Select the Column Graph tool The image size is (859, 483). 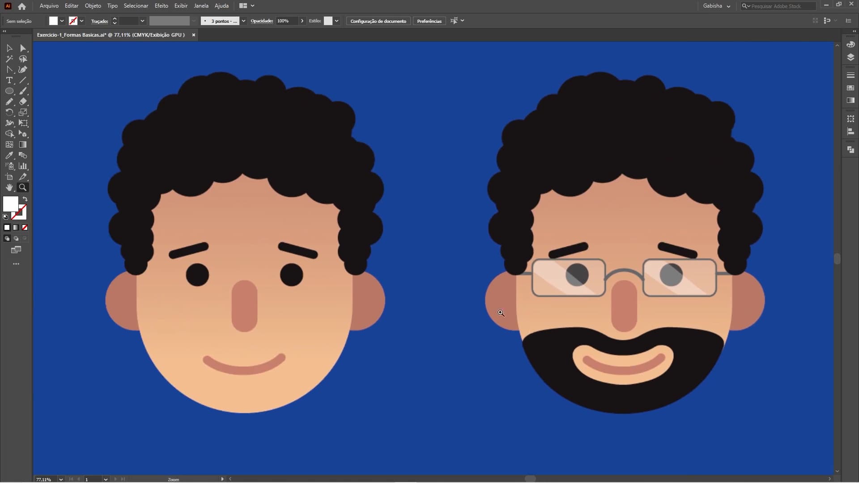(23, 166)
